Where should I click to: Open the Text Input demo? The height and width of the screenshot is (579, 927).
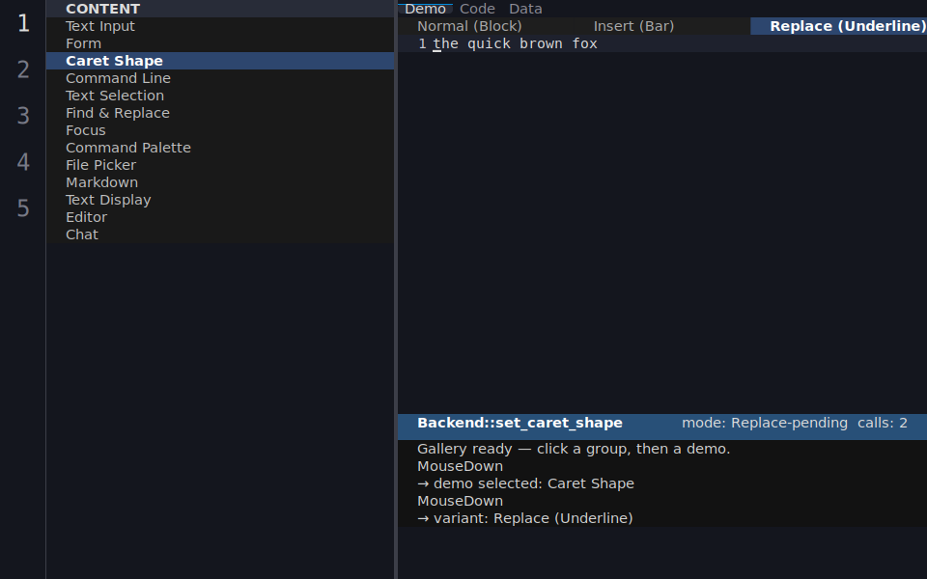pos(220,26)
